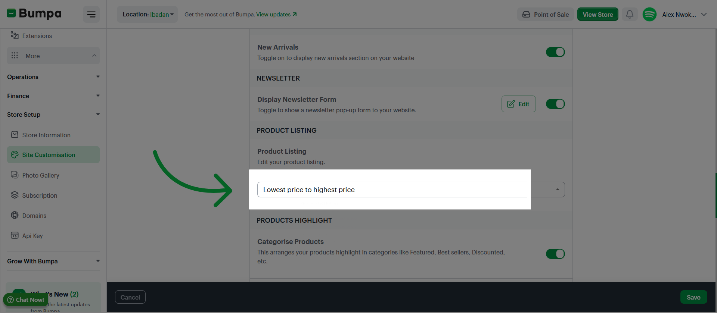Toggle Categorise Products switch

pyautogui.click(x=555, y=254)
